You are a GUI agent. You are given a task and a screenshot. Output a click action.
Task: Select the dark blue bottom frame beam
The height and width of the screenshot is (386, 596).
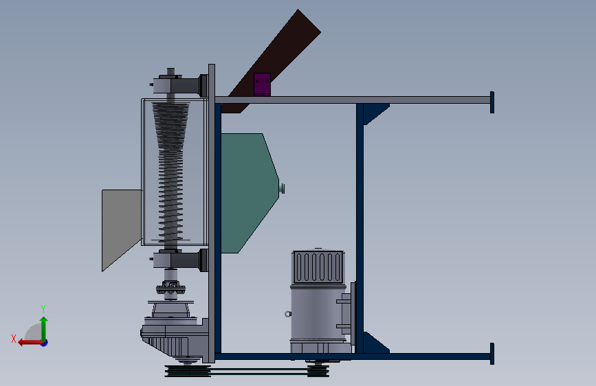click(x=353, y=356)
